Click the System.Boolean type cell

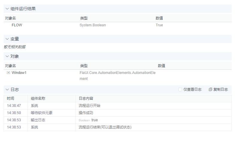93,25
